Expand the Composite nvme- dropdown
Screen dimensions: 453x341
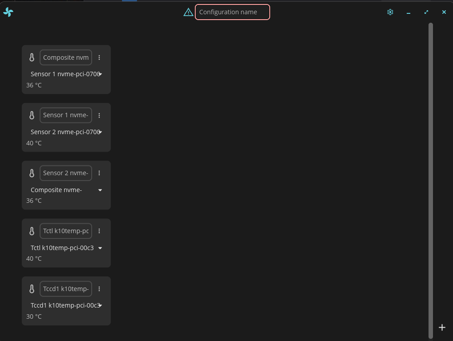coord(66,190)
